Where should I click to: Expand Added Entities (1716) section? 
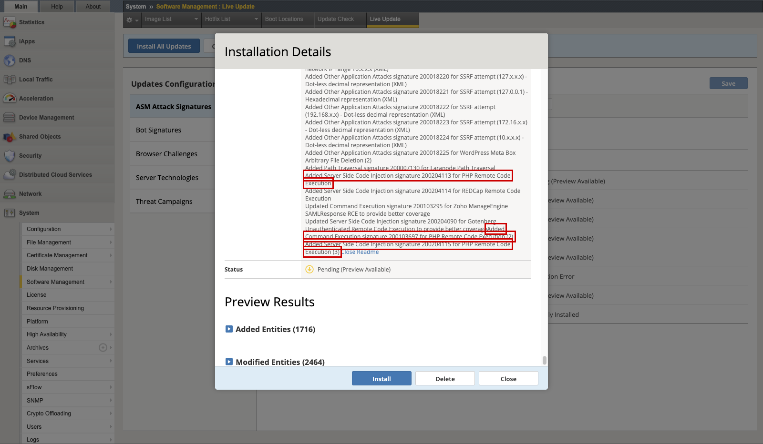pyautogui.click(x=229, y=329)
